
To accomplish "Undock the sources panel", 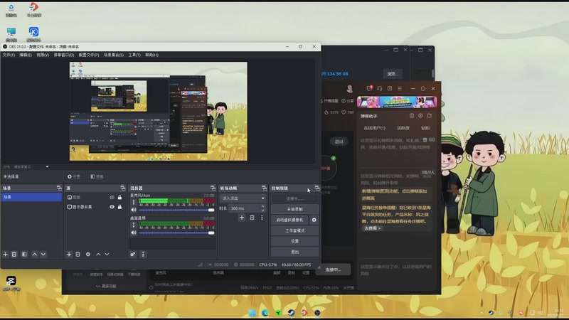I will tap(122, 188).
